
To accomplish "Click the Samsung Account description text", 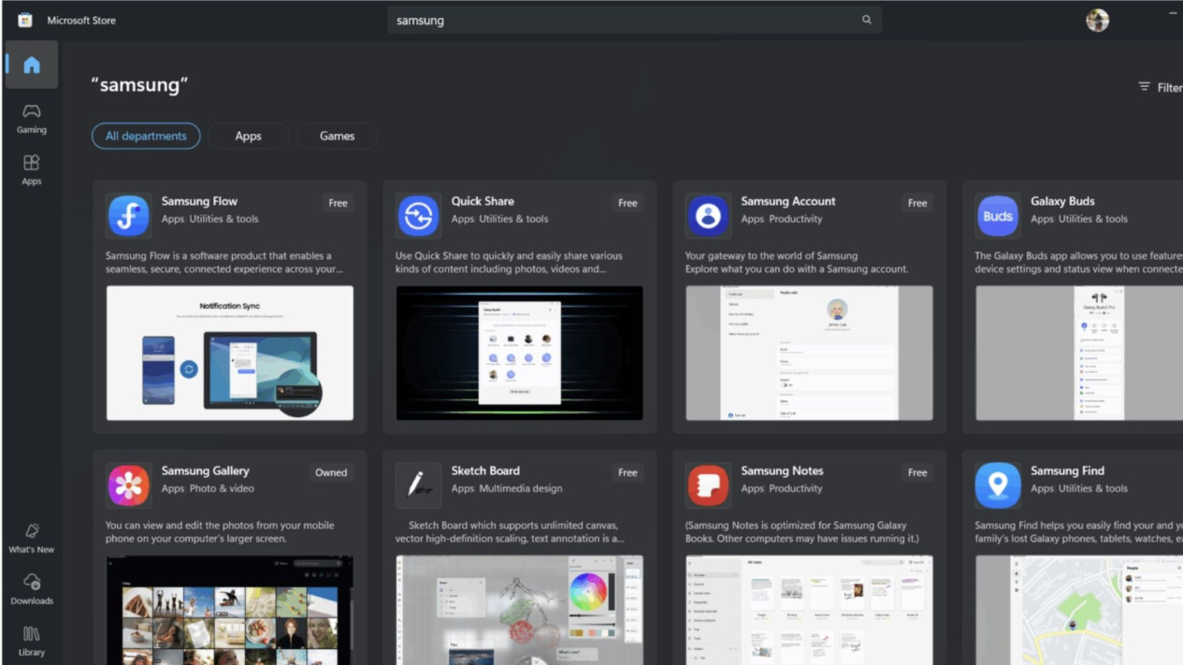I will pos(797,262).
